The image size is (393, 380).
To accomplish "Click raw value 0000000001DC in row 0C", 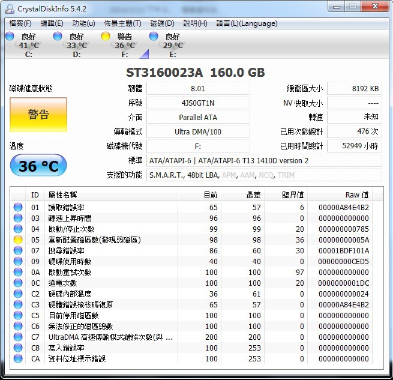I will 344,283.
